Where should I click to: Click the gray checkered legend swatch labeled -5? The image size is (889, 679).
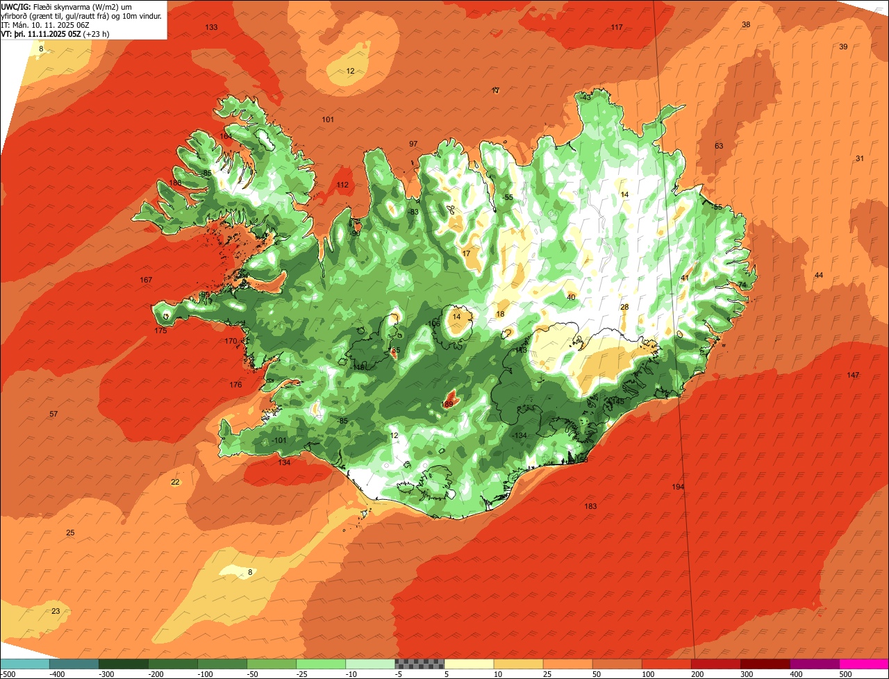pyautogui.click(x=419, y=664)
